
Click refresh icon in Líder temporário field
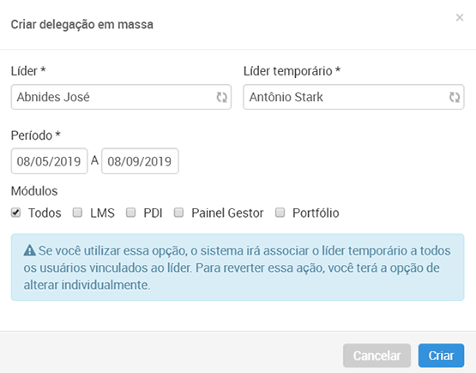455,97
